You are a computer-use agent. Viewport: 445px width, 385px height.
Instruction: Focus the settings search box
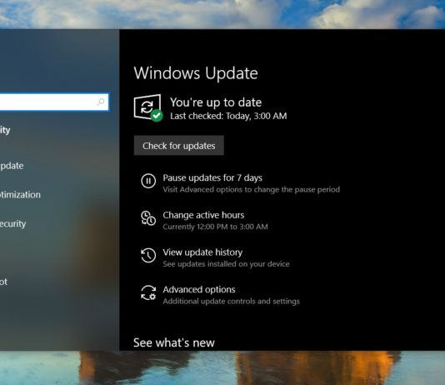(x=54, y=102)
